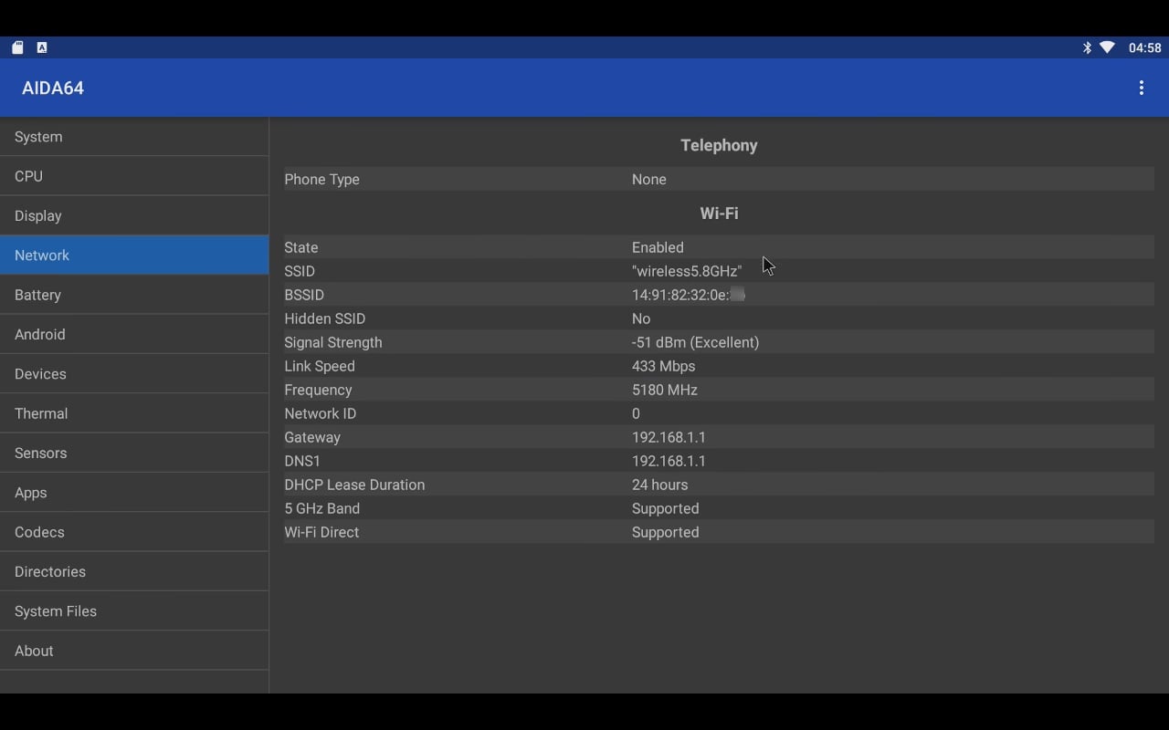
Task: Click the Phone Type label
Action: point(321,179)
